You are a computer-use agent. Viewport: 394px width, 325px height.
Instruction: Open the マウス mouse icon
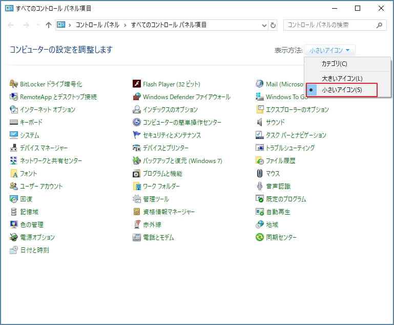[x=260, y=173]
